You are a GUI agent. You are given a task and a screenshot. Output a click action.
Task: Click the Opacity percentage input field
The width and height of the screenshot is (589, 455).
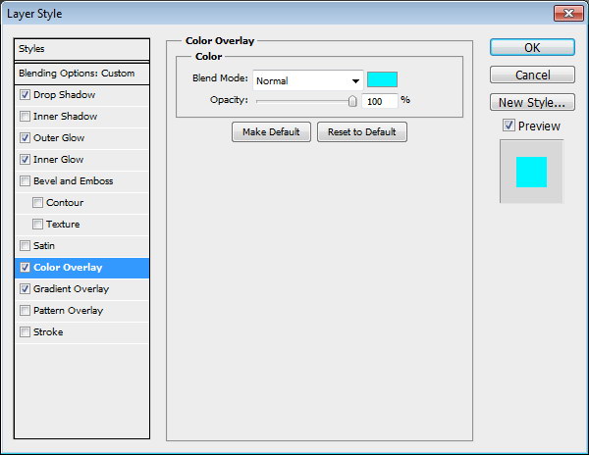[x=380, y=101]
